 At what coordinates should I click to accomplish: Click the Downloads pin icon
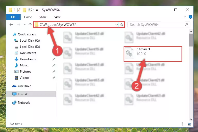(54, 59)
